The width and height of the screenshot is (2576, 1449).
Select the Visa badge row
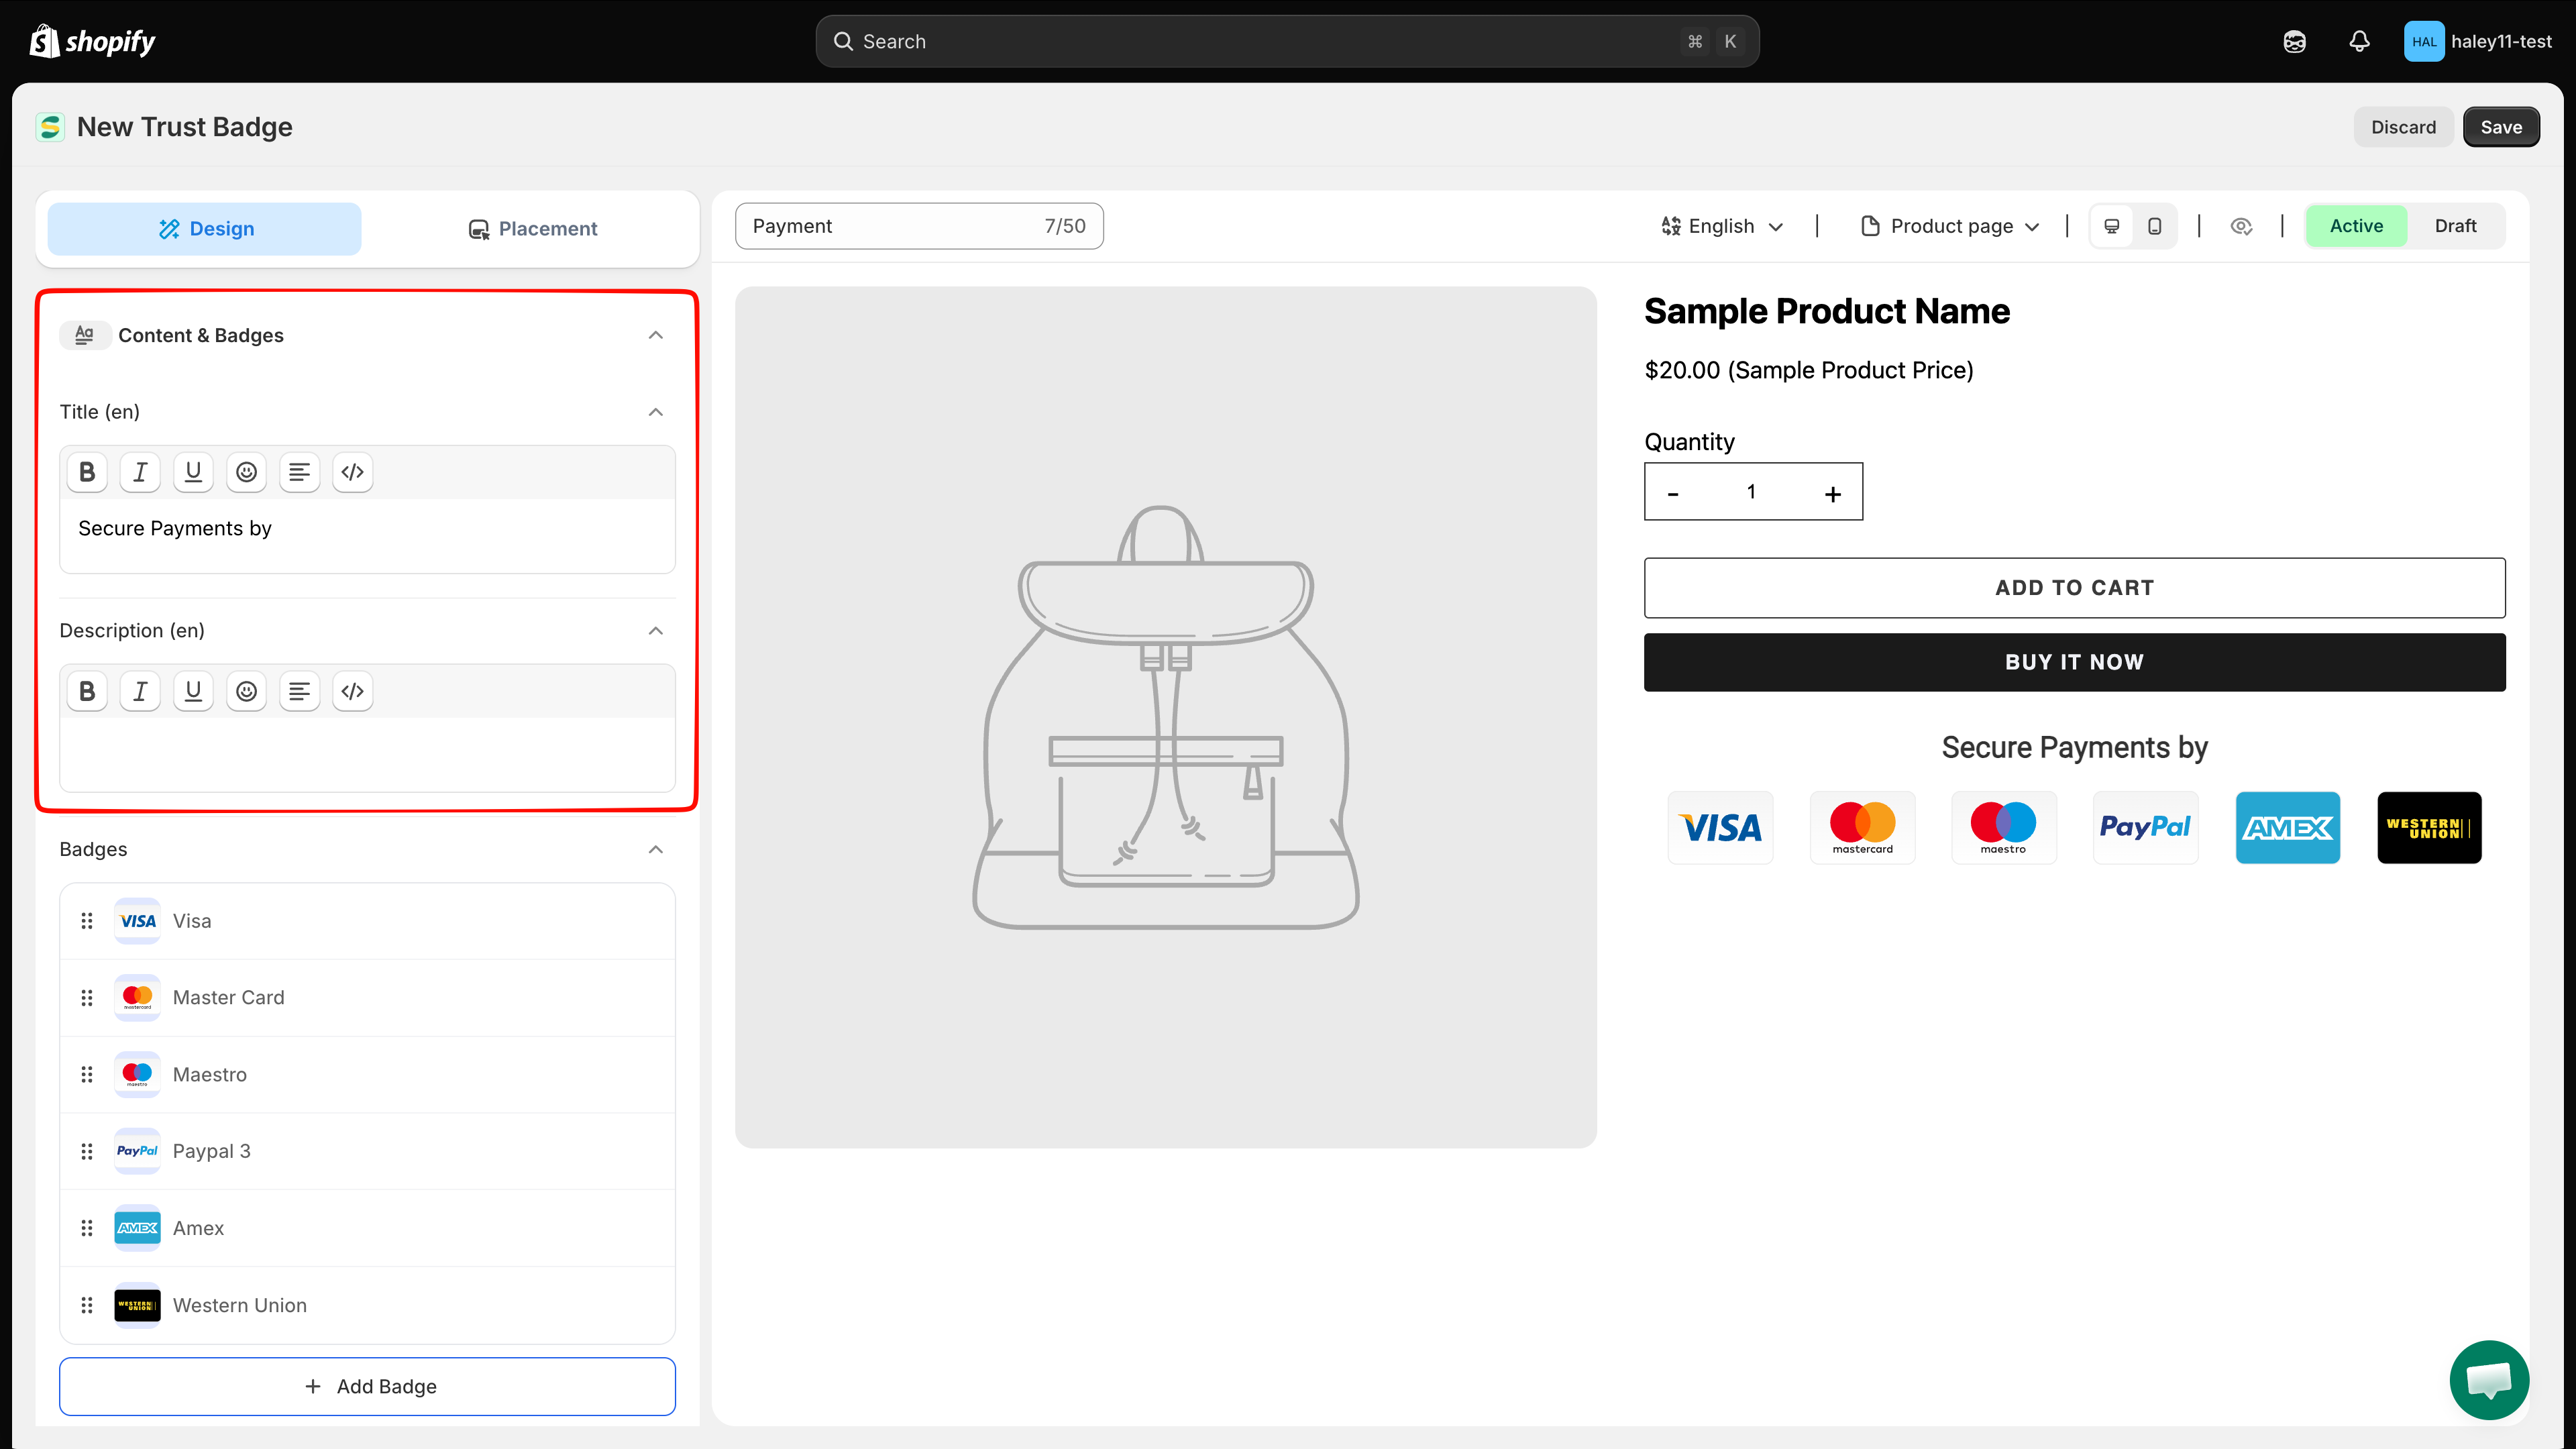click(367, 921)
